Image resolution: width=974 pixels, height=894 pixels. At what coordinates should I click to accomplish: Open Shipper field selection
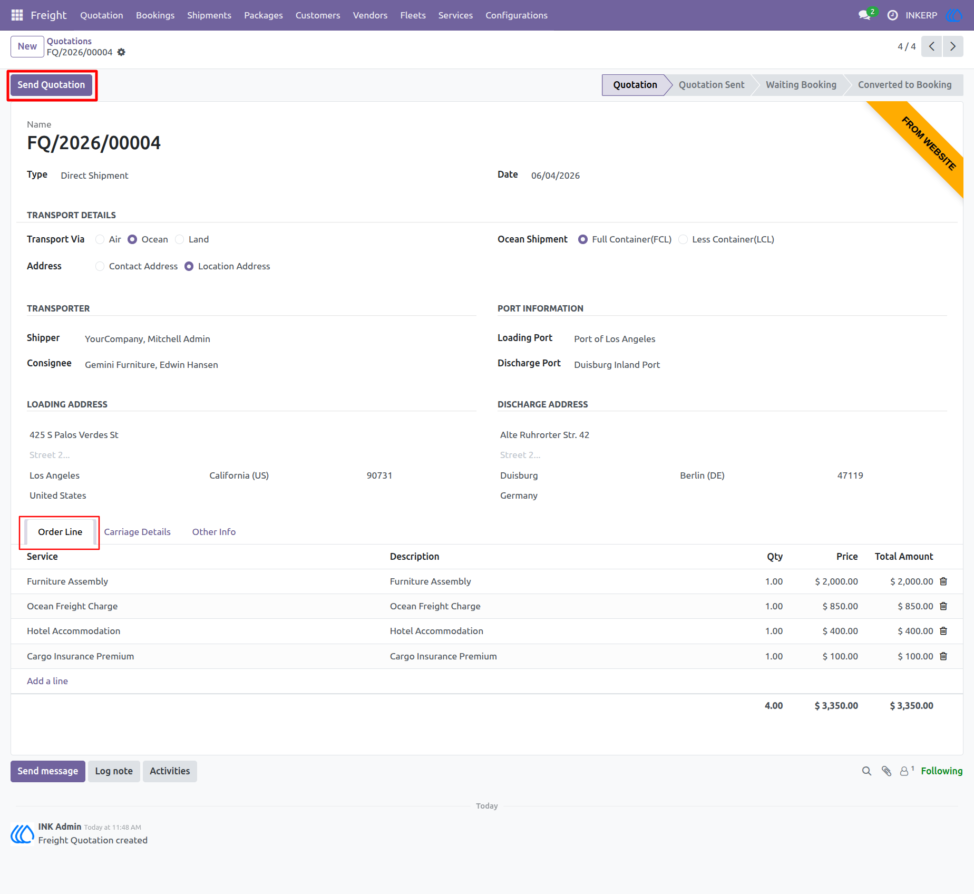[280, 339]
